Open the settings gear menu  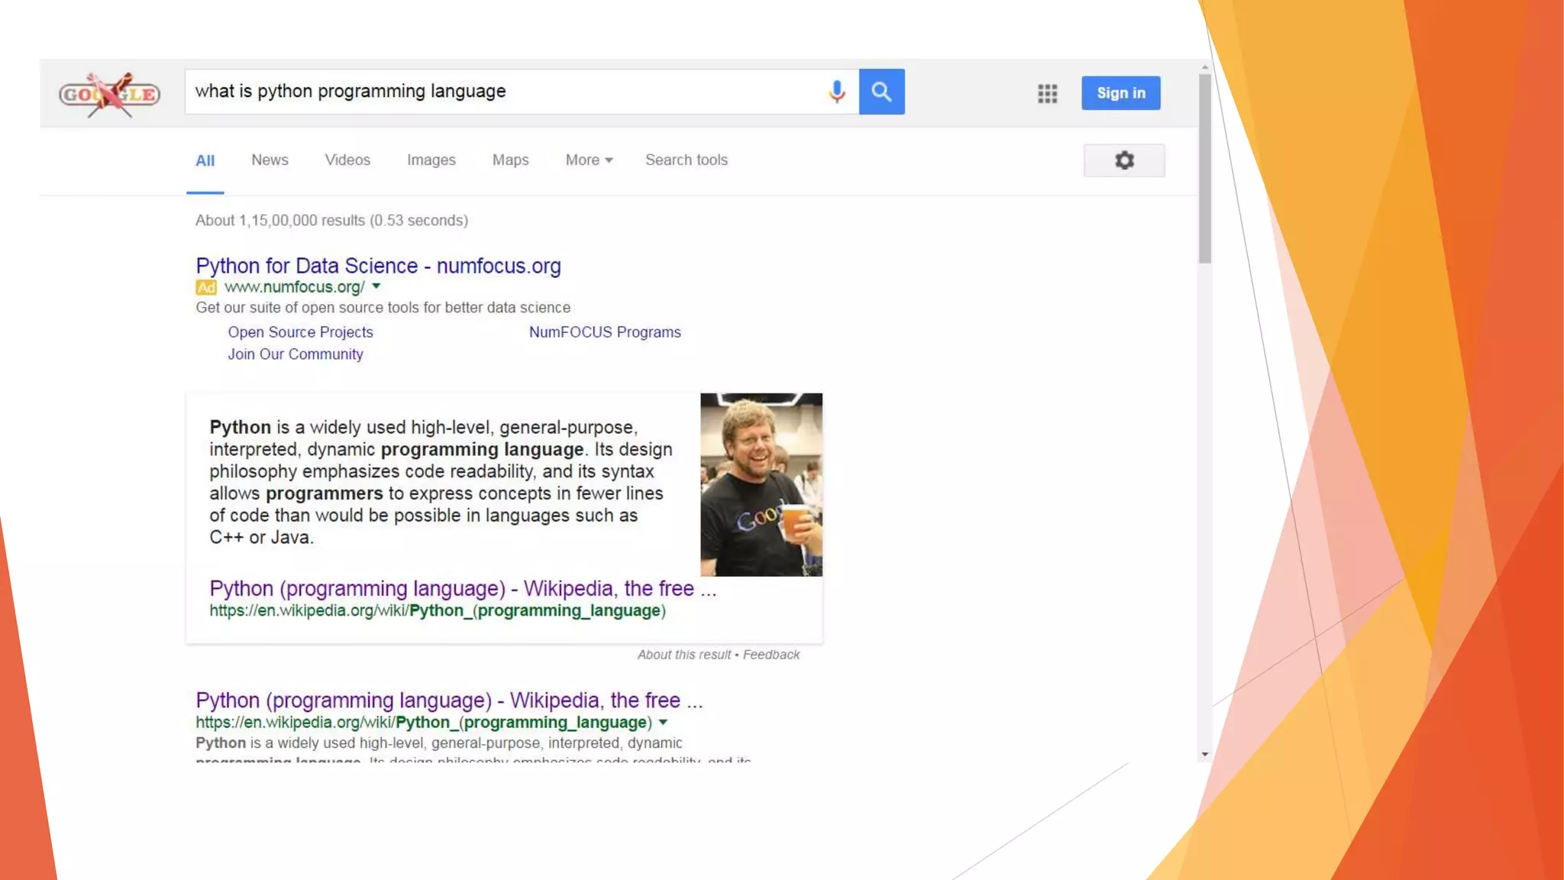(1123, 160)
